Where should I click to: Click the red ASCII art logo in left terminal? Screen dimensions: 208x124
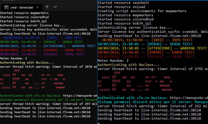coord(34,79)
